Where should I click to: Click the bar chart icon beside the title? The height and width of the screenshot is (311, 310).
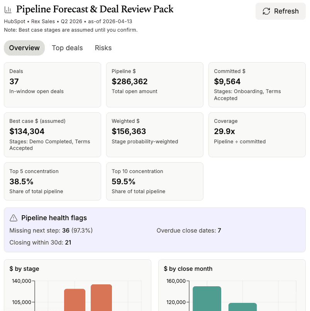pyautogui.click(x=8, y=10)
